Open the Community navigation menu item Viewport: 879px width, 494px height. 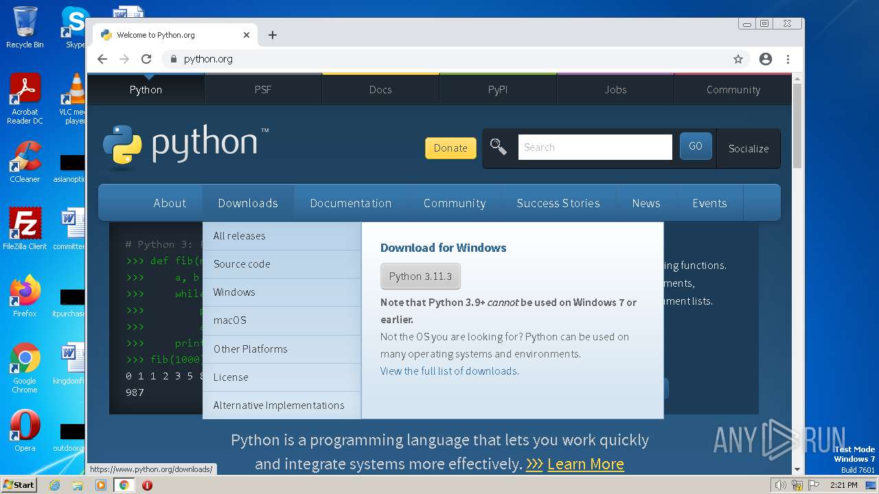coord(455,203)
